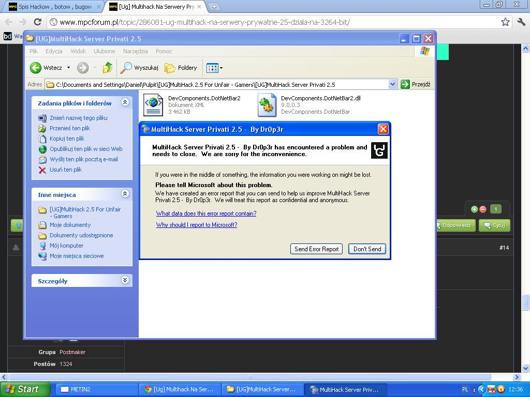Click Cytuj button on forum post
Image resolution: width=530 pixels, height=397 pixels.
tap(494, 225)
